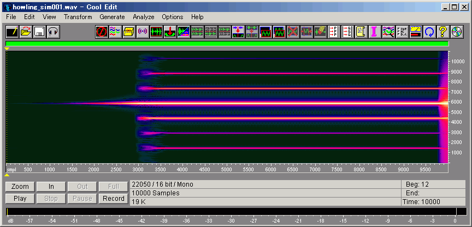The width and height of the screenshot is (472, 227).
Task: Zoom In with the In button
Action: click(51, 187)
